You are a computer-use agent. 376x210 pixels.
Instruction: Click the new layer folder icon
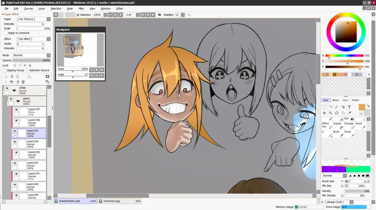pyautogui.click(x=17, y=76)
